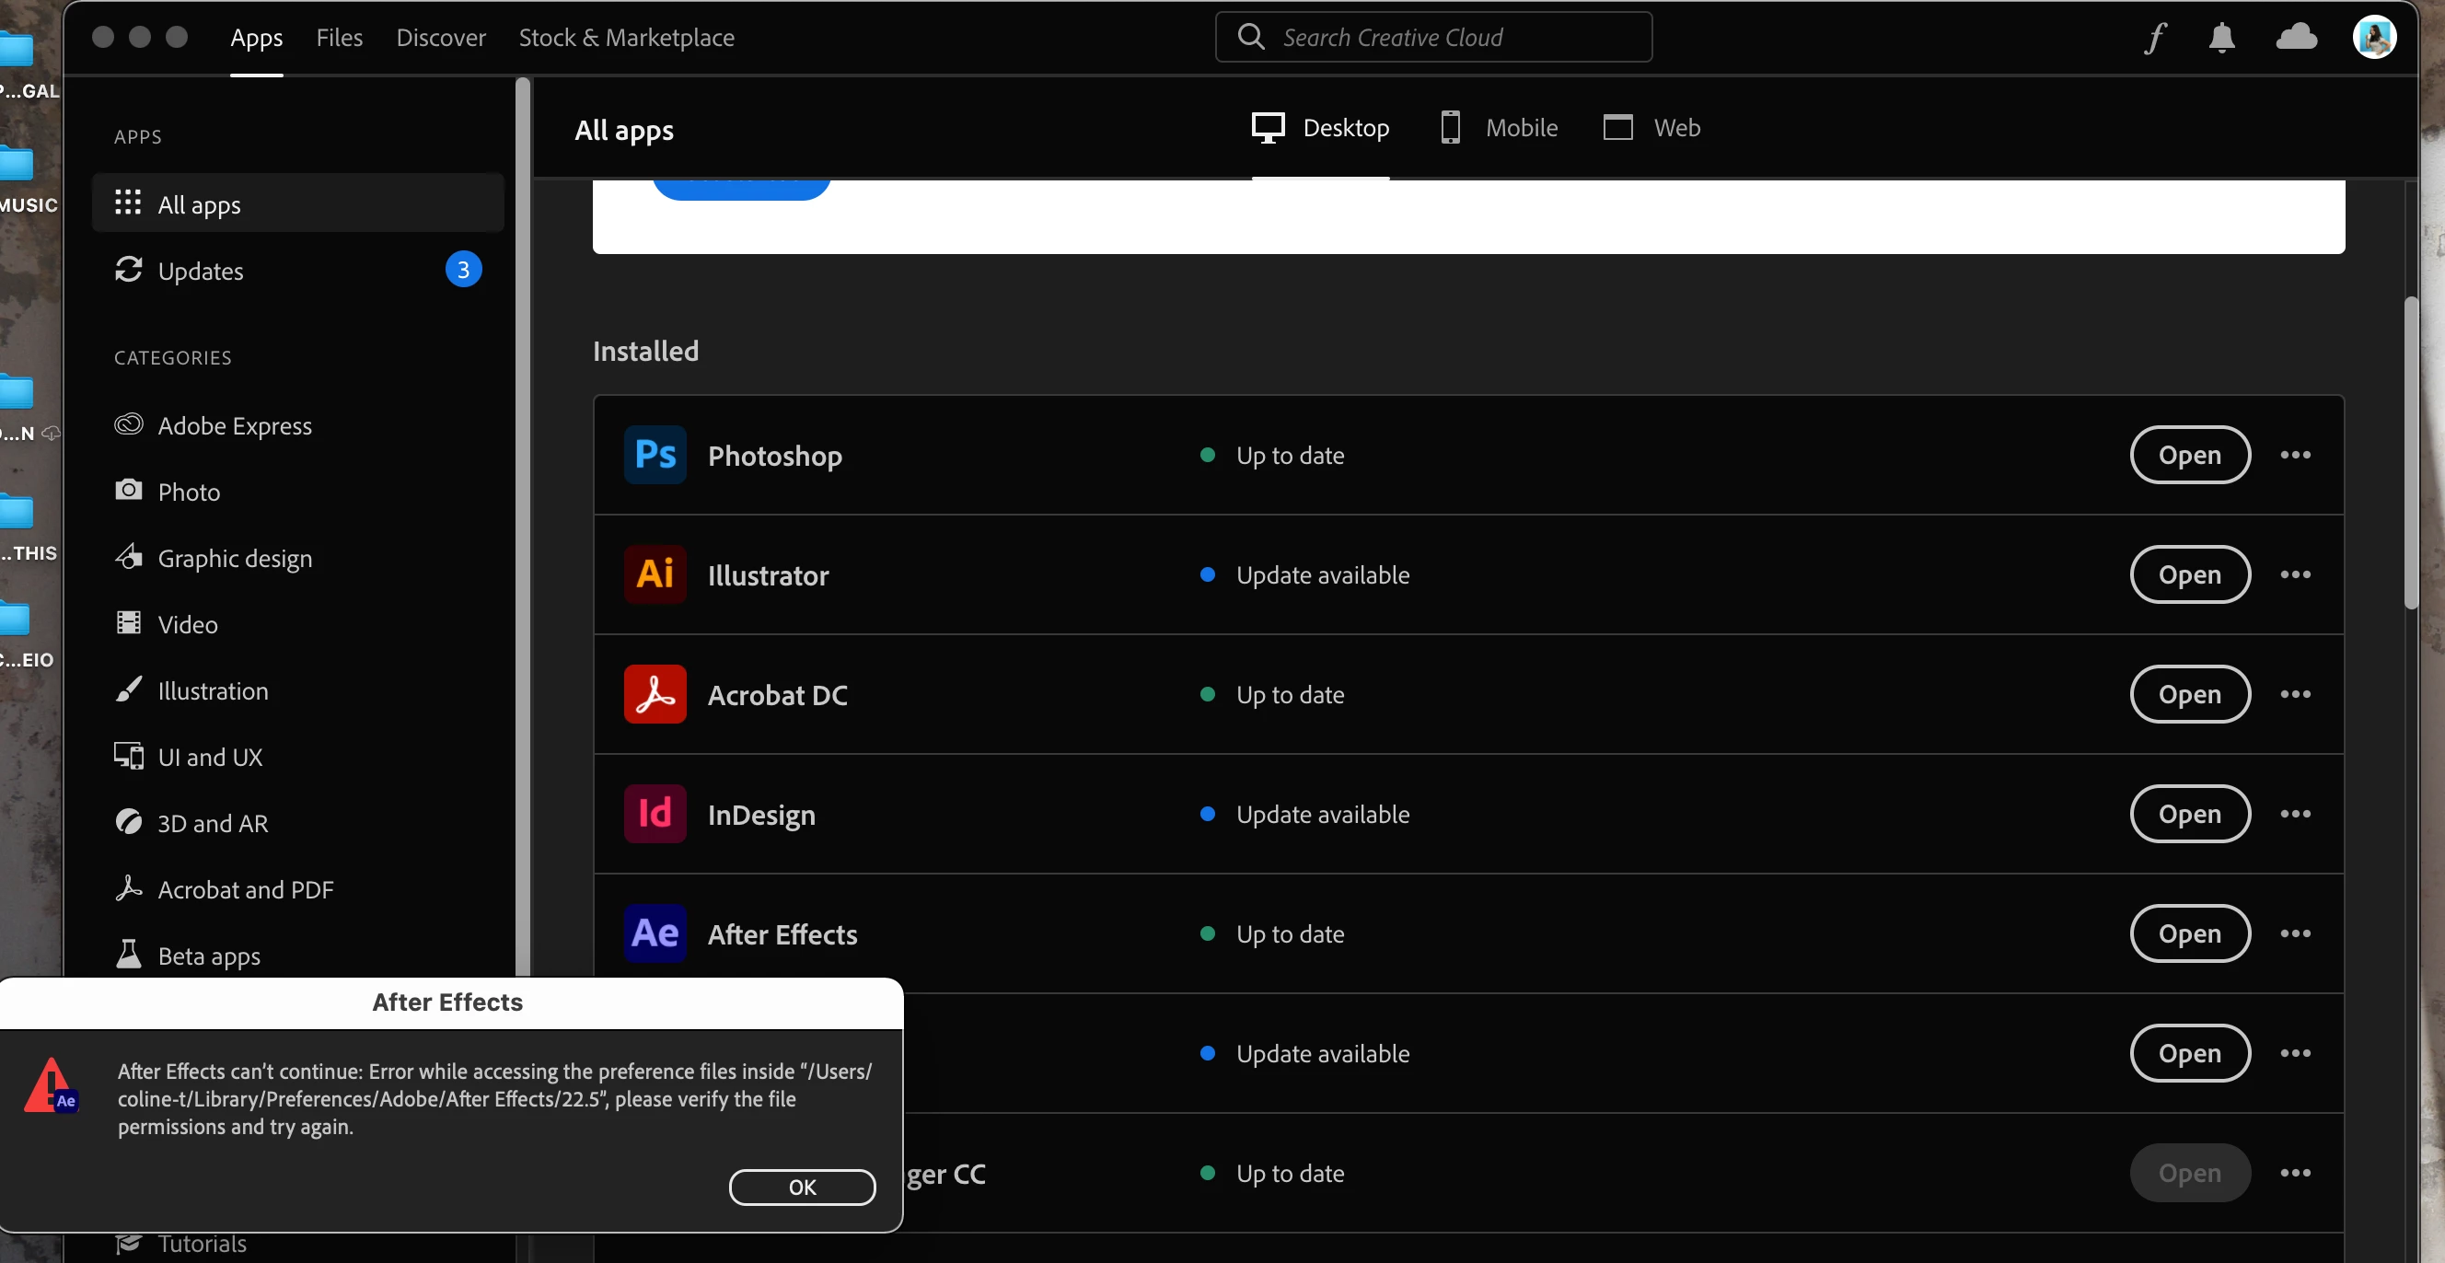
Task: Open the Files menu tab
Action: 339,38
